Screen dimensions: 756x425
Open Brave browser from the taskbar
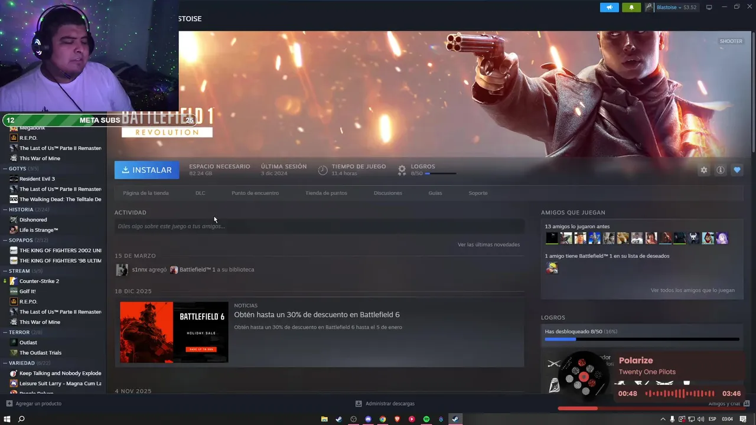(x=397, y=419)
